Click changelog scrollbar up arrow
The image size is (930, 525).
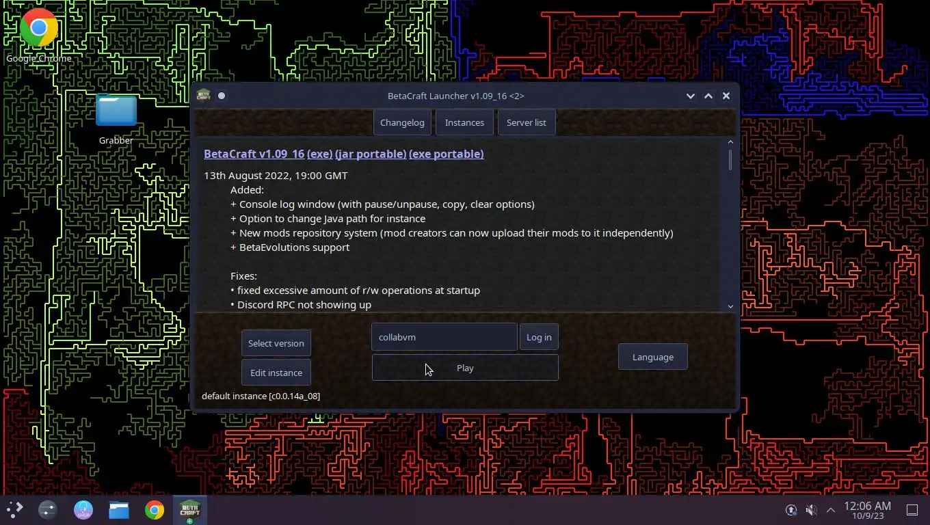coord(730,142)
